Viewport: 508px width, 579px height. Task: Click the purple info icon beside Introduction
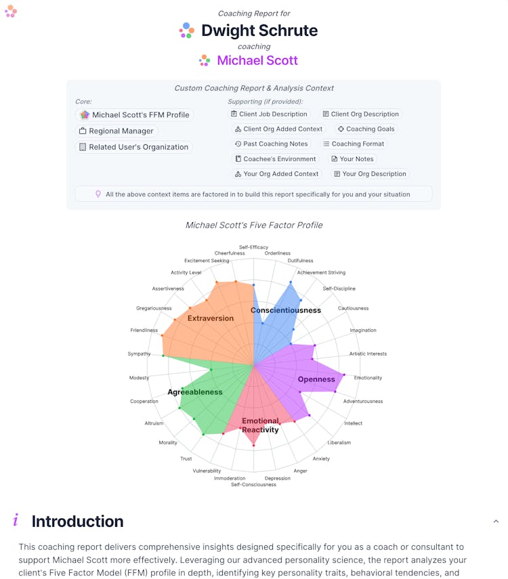[x=16, y=520]
